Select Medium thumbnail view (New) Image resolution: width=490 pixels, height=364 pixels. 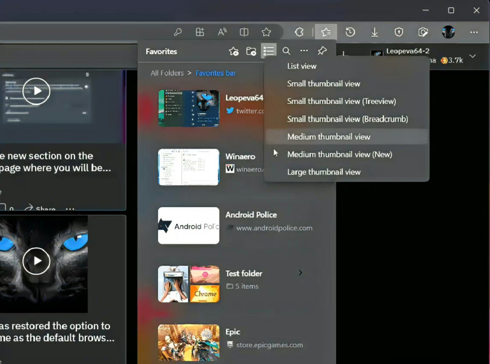(x=346, y=154)
